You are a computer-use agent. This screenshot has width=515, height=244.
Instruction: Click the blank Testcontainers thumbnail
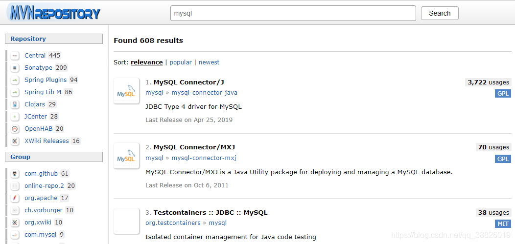(126, 221)
